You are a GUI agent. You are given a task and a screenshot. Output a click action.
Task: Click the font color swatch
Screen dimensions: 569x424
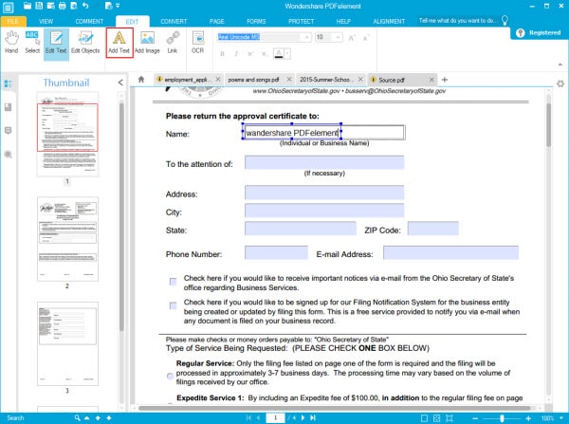tap(279, 54)
